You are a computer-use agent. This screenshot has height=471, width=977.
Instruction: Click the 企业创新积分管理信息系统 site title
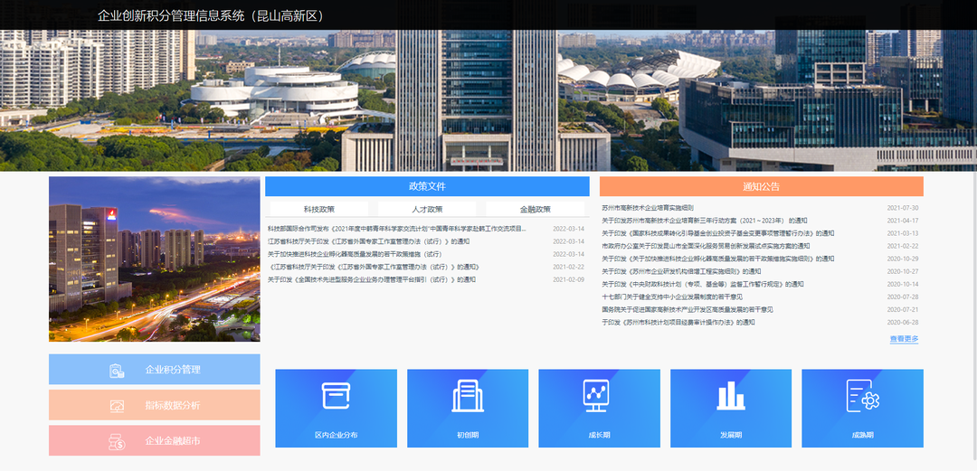point(211,15)
